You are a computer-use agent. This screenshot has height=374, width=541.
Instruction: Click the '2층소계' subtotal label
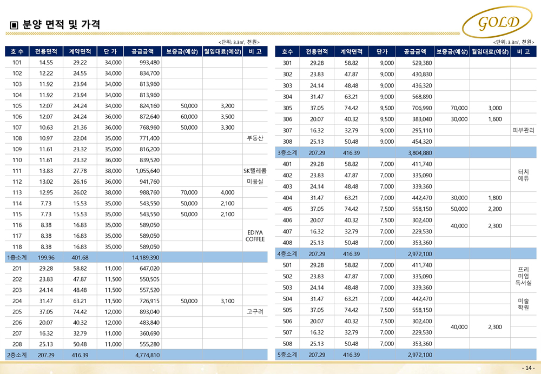(17, 355)
